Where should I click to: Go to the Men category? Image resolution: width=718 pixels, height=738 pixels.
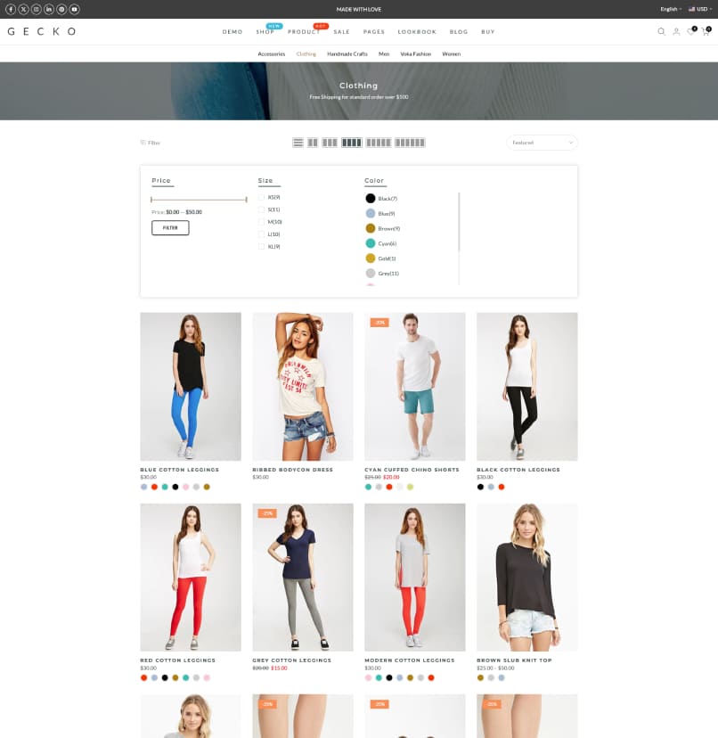(x=384, y=54)
